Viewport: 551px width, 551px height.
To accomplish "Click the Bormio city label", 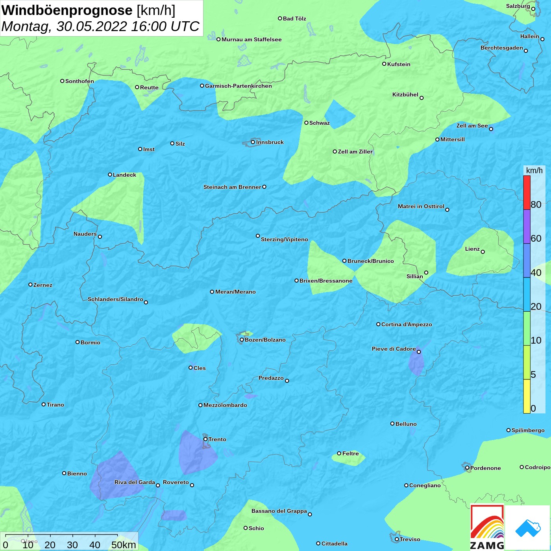I will coord(91,342).
